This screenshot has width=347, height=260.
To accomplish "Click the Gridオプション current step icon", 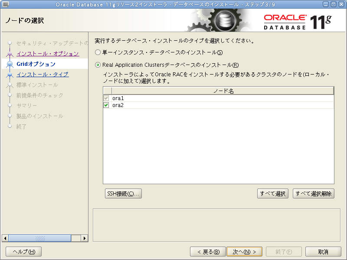I will coord(10,64).
